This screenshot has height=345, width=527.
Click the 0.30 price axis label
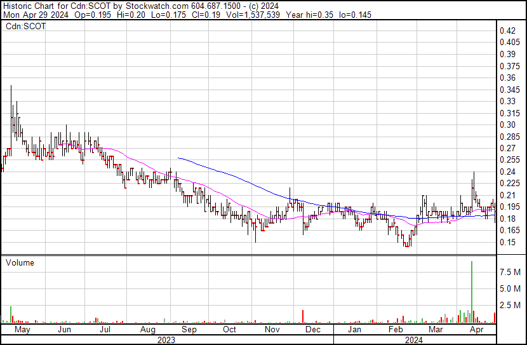[507, 125]
